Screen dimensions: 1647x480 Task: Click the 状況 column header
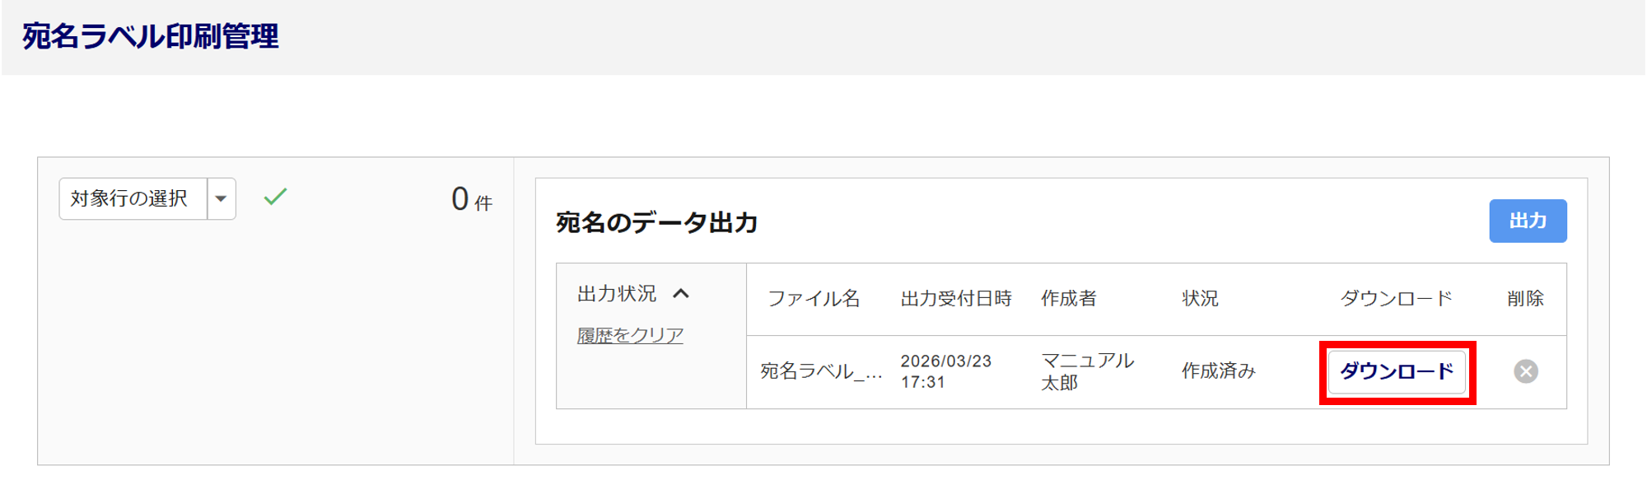click(x=1200, y=298)
